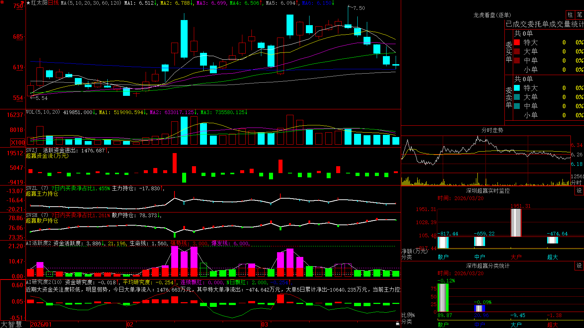Click the 2026/01 date marker on timeline

41,324
